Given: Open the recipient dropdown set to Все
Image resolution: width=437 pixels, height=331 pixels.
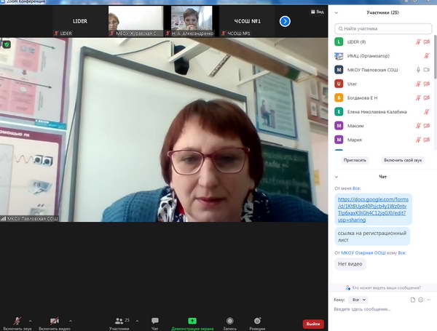Looking at the screenshot, I should pyautogui.click(x=358, y=300).
